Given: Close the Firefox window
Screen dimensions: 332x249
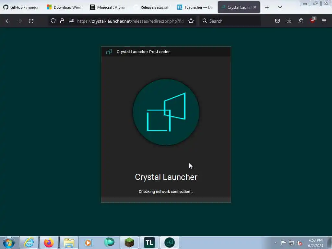Looking at the screenshot, I should coord(326,3).
